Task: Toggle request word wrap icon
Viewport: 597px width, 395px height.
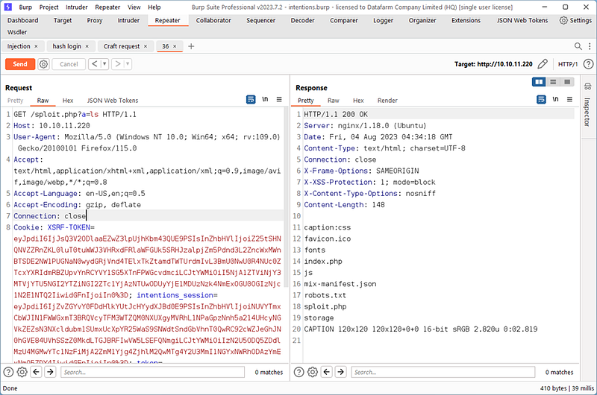Action: [251, 100]
